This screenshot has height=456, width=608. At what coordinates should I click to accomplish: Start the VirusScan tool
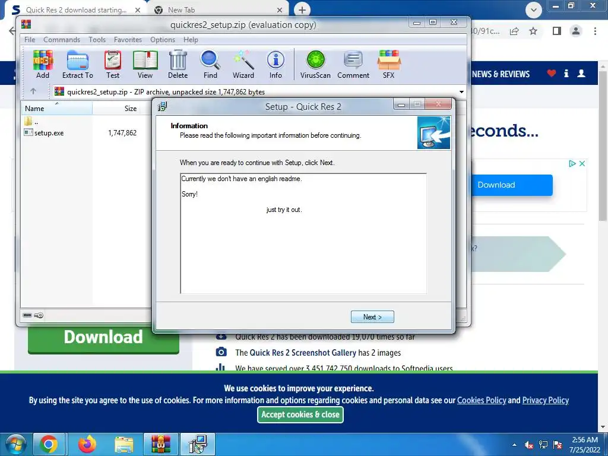pyautogui.click(x=315, y=64)
